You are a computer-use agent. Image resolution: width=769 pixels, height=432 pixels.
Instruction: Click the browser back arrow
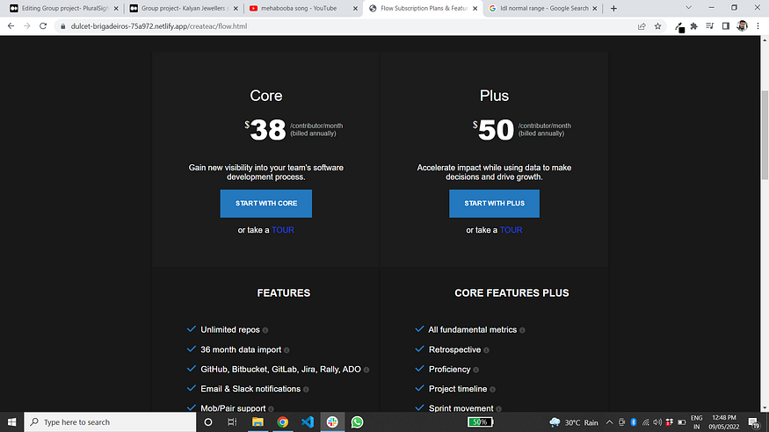(x=11, y=26)
